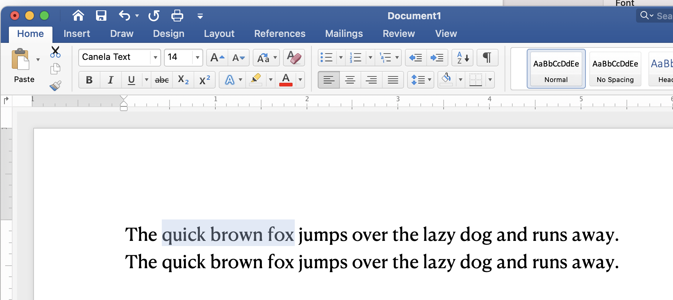
Task: Switch to the Insert tab
Action: (x=77, y=34)
